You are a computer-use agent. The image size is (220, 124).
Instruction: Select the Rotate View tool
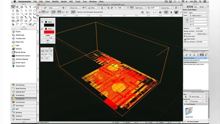(x=20, y=42)
